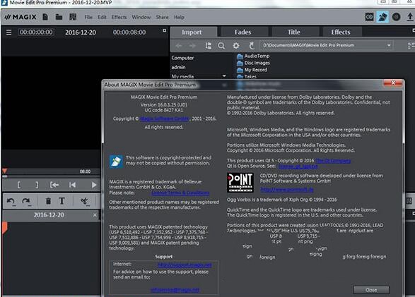The image size is (415, 297).
Task: Click the Title T tool icon
Action: tap(62, 201)
